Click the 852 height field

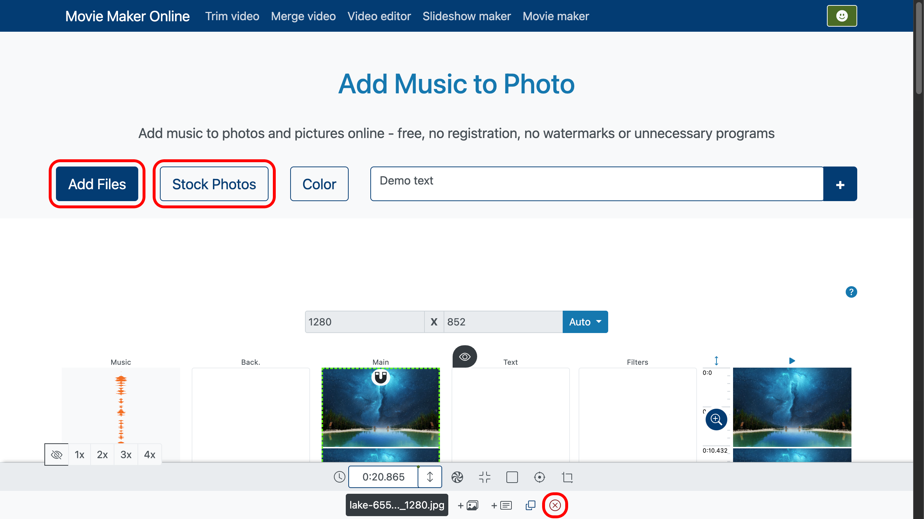coord(503,321)
